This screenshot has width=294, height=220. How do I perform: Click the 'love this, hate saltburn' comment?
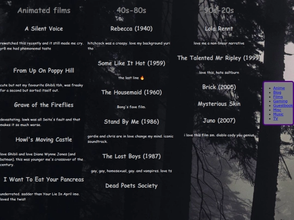point(219,73)
